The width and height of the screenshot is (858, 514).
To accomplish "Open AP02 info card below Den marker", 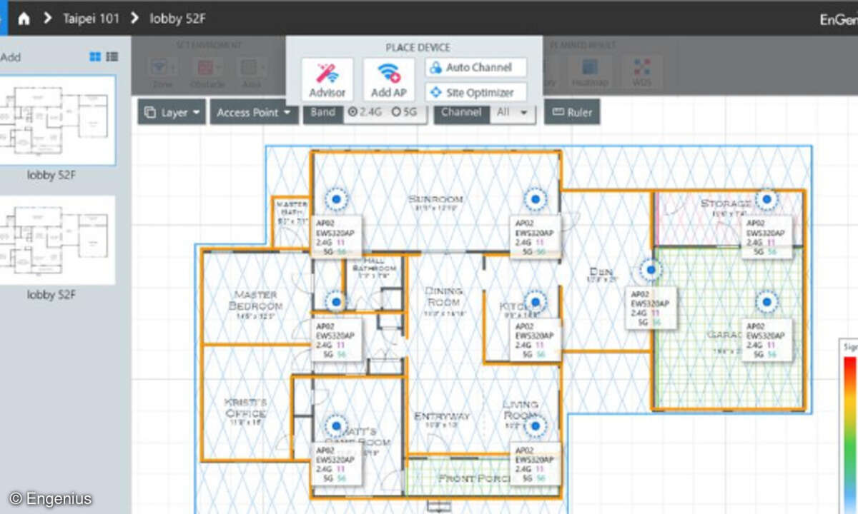I will tap(651, 308).
